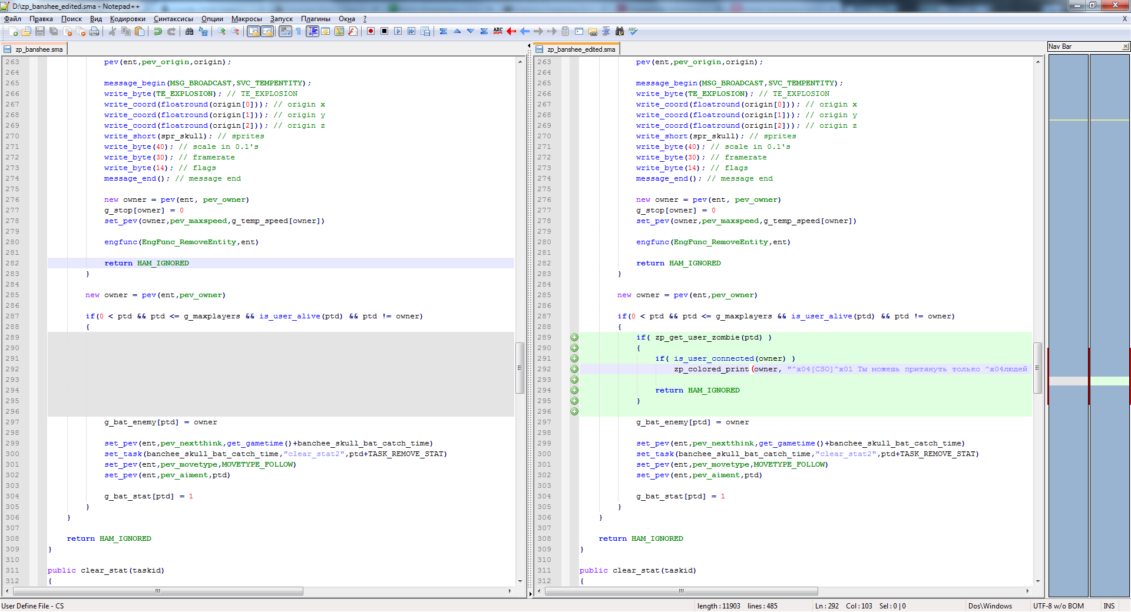Play back recorded macro icon
Screen dimensions: 1131x612
[x=398, y=31]
